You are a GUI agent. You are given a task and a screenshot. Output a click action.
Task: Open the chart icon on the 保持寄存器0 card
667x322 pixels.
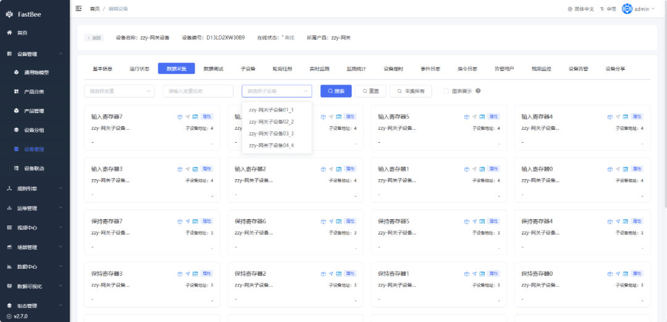pos(626,273)
